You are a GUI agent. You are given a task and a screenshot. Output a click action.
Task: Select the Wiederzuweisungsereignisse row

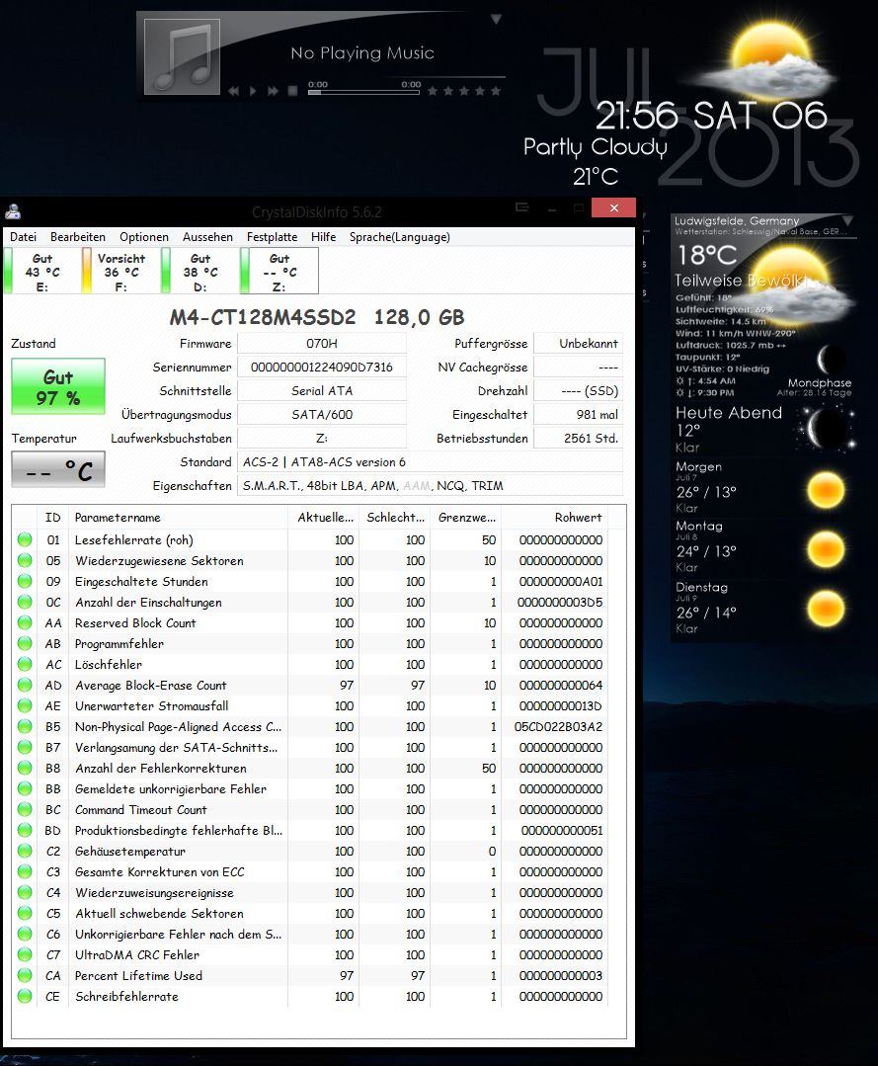coord(311,893)
